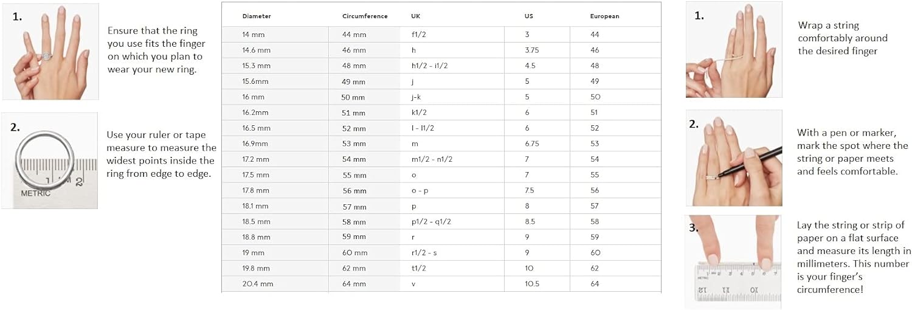Open the ring on metric ruler image
912x310 pixels.
pyautogui.click(x=50, y=160)
